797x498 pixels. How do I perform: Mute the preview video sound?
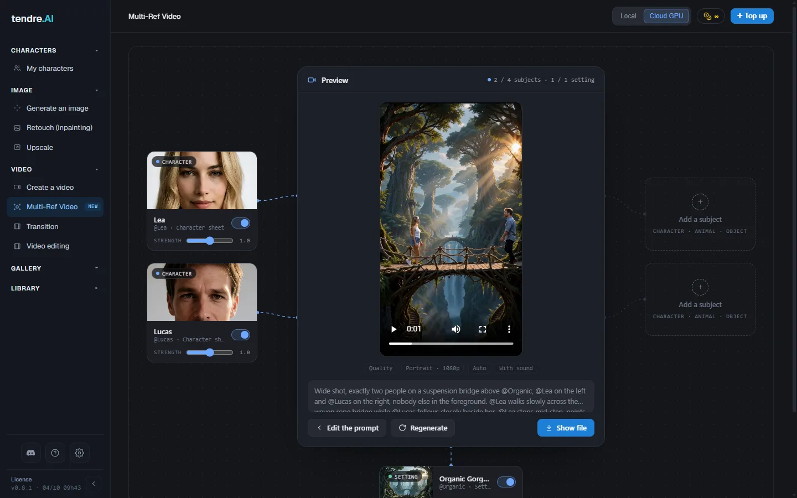[x=456, y=329]
